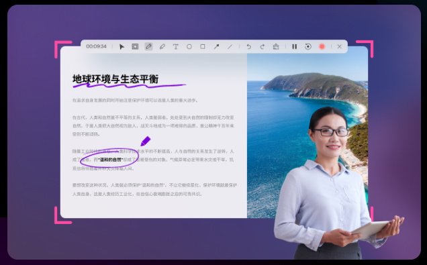Select the straight line tool
Screen dimensions: 427x265
tap(230, 47)
